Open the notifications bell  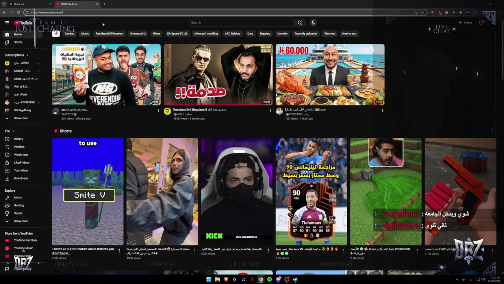(x=481, y=22)
